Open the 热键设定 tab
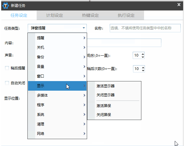The height and width of the screenshot is (146, 184). [90, 15]
